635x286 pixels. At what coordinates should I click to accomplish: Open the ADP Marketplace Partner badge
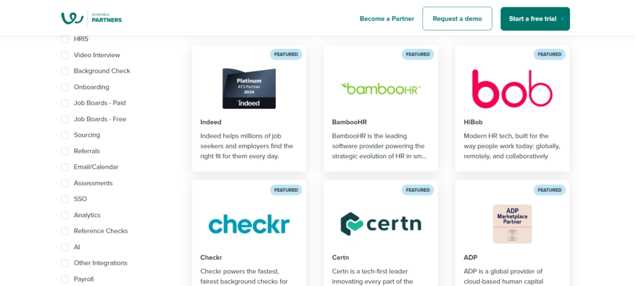pos(512,224)
